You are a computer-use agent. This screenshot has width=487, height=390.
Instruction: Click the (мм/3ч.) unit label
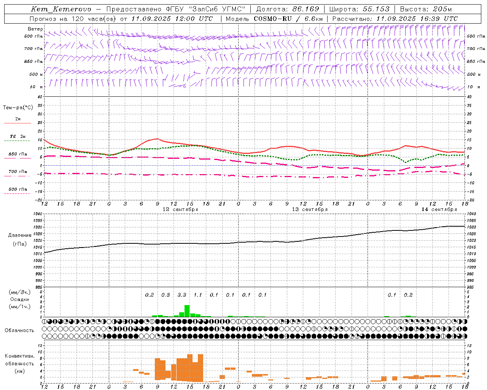(19, 292)
